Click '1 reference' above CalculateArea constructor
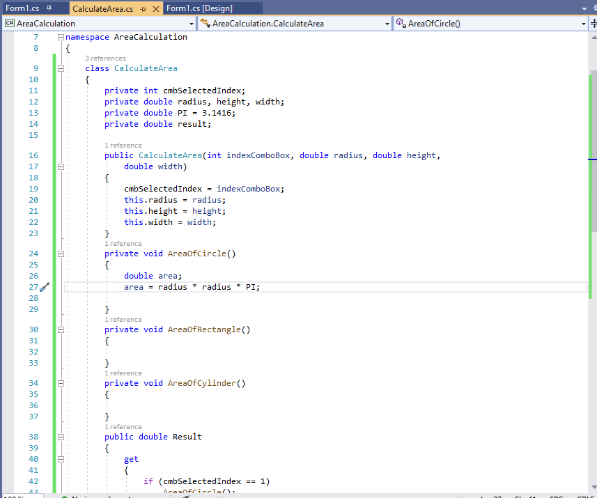 tap(123, 146)
